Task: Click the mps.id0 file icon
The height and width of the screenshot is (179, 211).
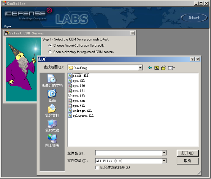Action: tap(70, 86)
